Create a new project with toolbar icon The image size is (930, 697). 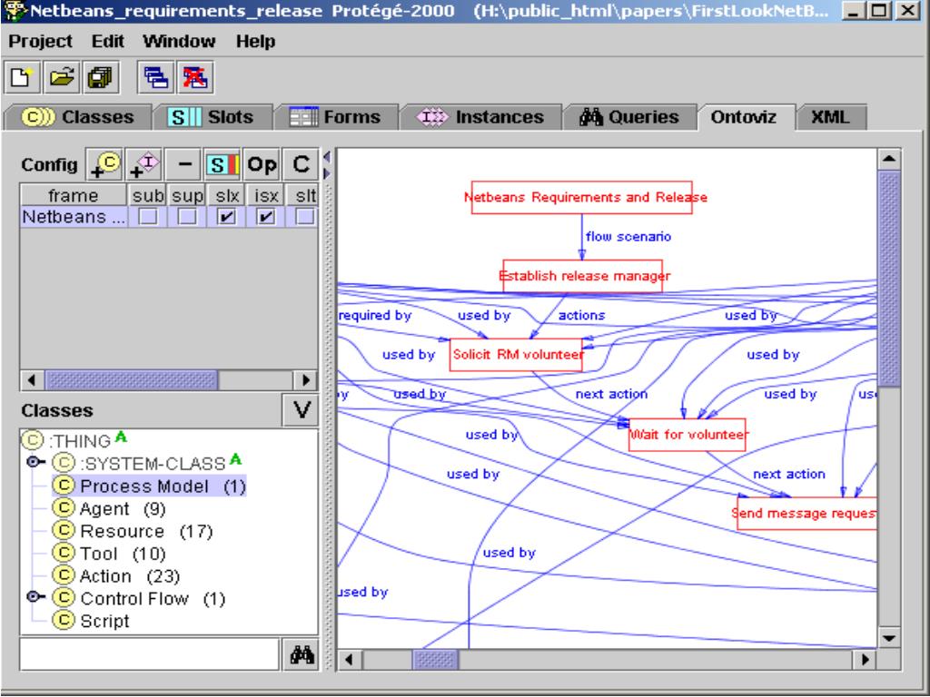[22, 78]
